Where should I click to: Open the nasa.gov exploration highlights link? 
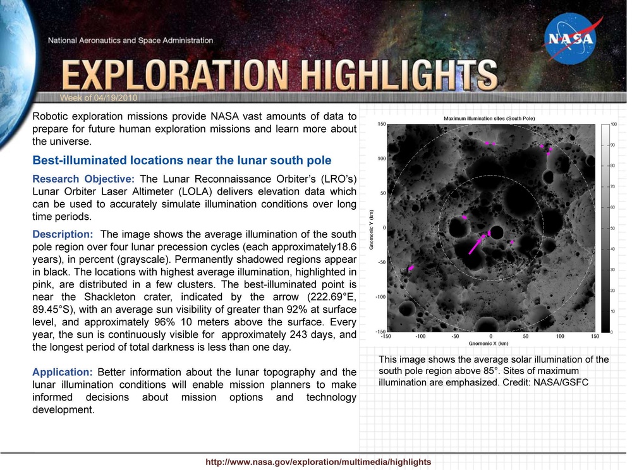318,462
